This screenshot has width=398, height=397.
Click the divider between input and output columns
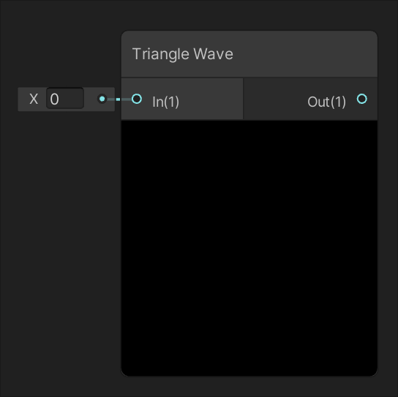click(243, 99)
